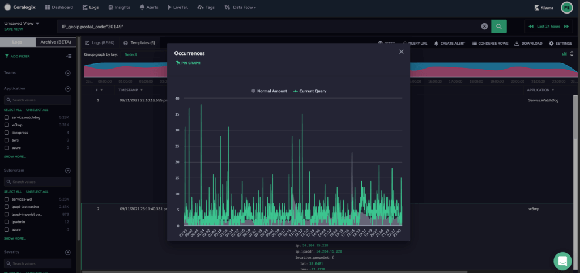Collapse the Application filter section
Image resolution: width=580 pixels, height=273 pixels.
[x=68, y=89]
